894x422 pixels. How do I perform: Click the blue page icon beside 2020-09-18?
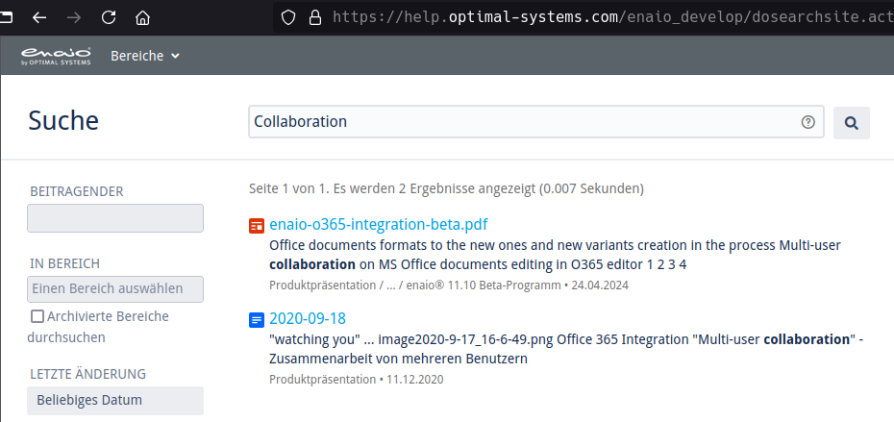[x=257, y=320]
